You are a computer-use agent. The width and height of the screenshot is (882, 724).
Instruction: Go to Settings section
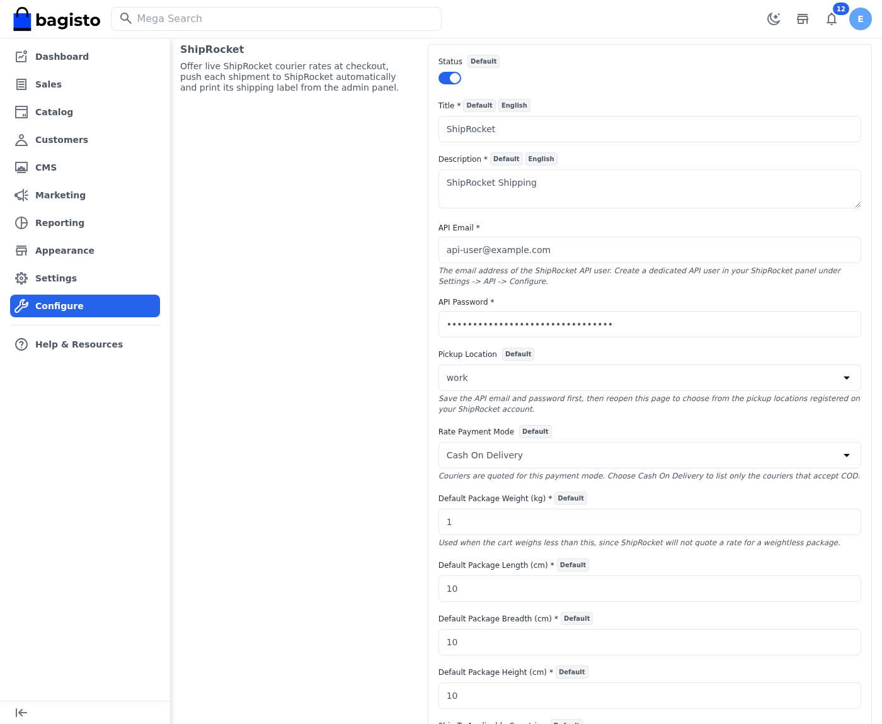coord(85,278)
